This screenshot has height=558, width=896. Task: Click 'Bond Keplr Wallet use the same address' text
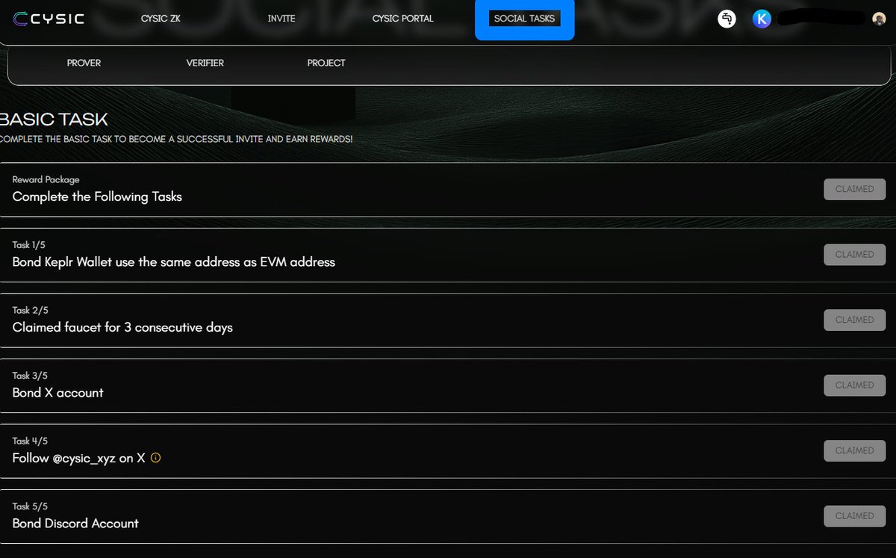tap(174, 262)
